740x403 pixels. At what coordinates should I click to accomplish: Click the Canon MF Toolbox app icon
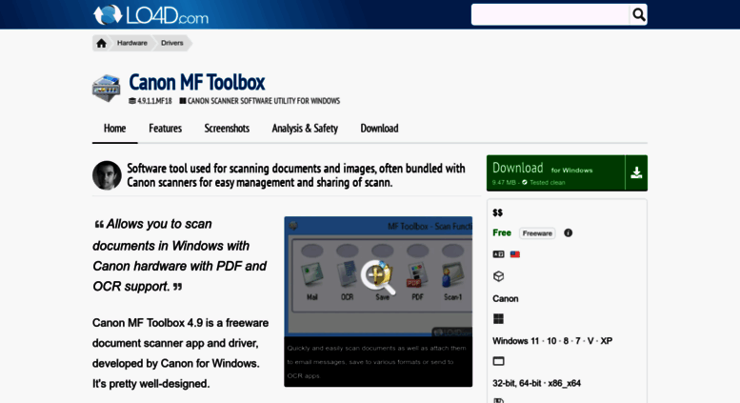pos(106,88)
